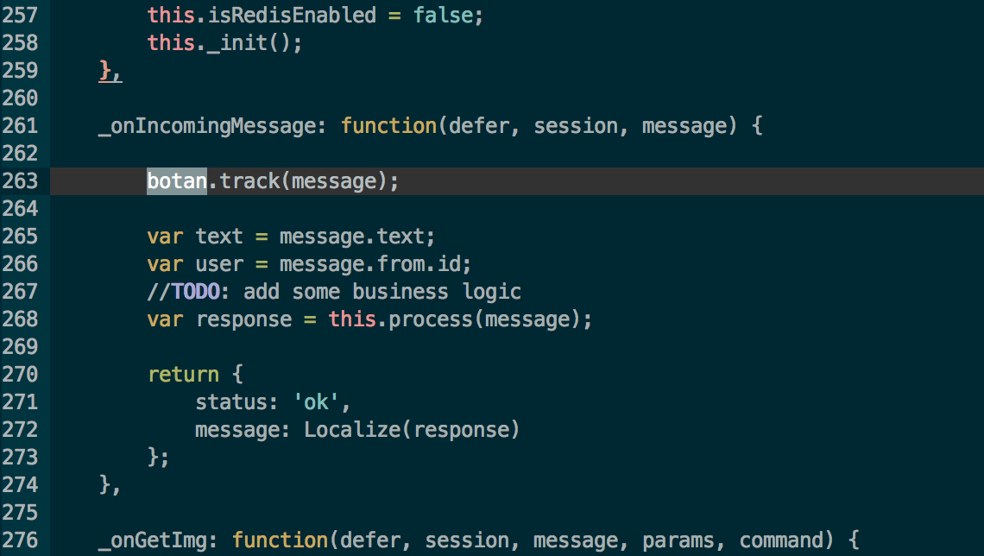Place cursor on the TODO comment keyword
This screenshot has height=556, width=984.
(195, 292)
